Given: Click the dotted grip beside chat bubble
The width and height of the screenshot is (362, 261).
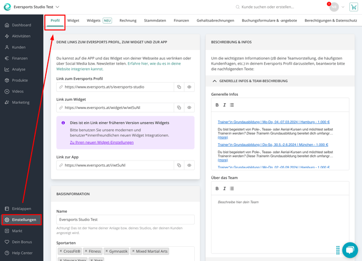Looking at the screenshot, I should pyautogui.click(x=338, y=250).
